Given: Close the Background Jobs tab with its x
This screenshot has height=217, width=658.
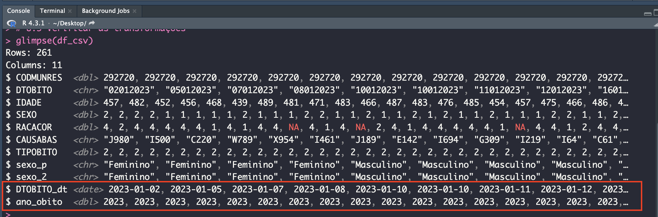Looking at the screenshot, I should coord(135,11).
